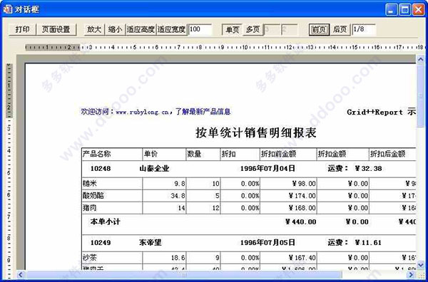The width and height of the screenshot is (428, 282).
Task: Click the vertical scrollbar thumb
Action: click(420, 95)
